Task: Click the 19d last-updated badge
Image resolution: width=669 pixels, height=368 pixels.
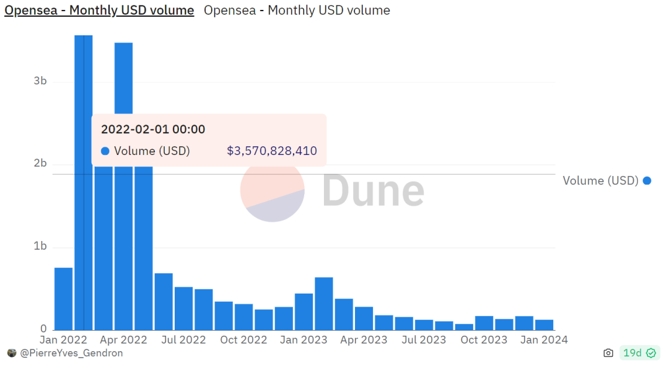Action: point(632,353)
